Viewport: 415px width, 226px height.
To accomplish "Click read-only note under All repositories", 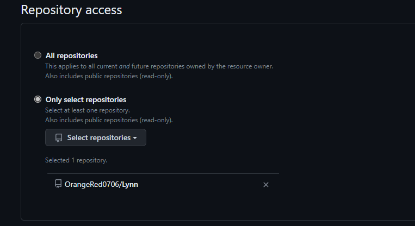I will pos(109,76).
